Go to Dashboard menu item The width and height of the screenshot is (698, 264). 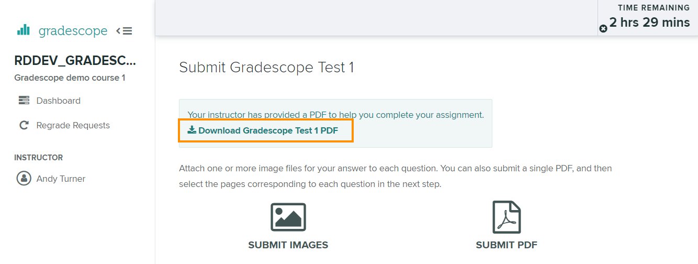[x=59, y=101]
